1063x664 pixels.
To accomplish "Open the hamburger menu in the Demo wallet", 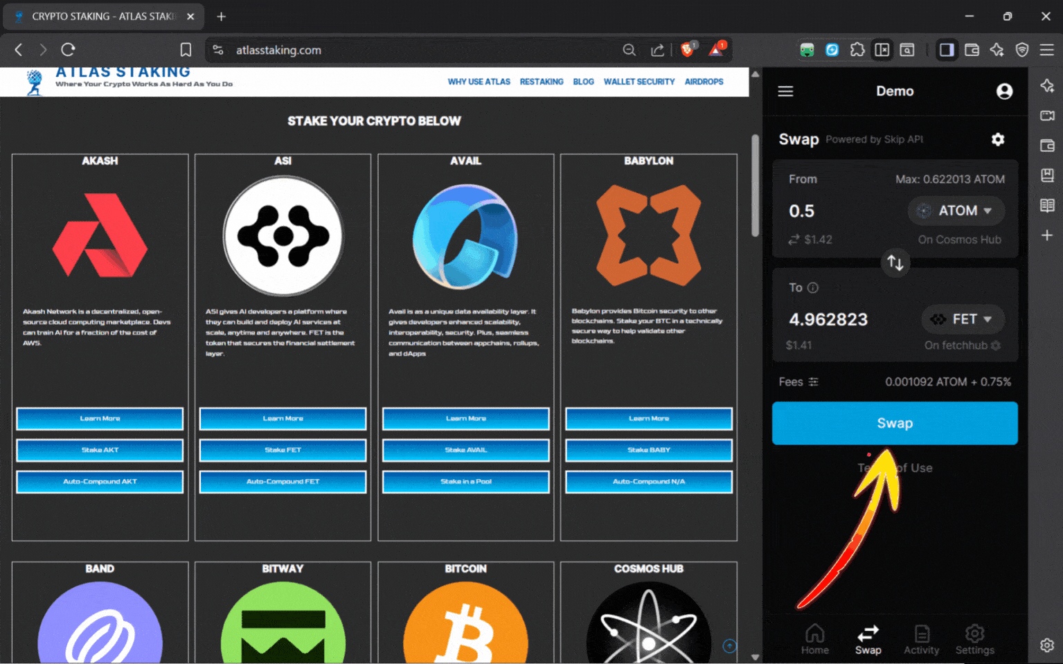I will [x=785, y=91].
